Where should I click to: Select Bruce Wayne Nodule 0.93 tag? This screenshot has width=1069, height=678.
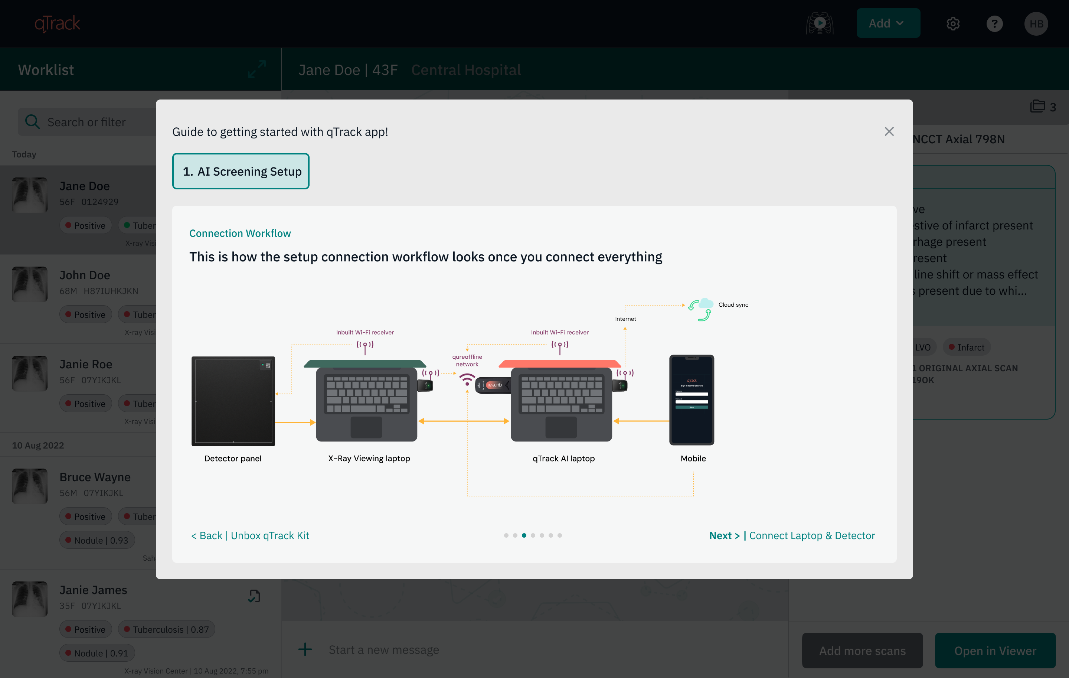[97, 540]
